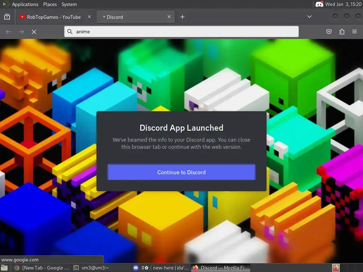Viewport: 363px width, 272px height.
Task: Switch to the Discord new-here taskbar window
Action: pos(161,268)
